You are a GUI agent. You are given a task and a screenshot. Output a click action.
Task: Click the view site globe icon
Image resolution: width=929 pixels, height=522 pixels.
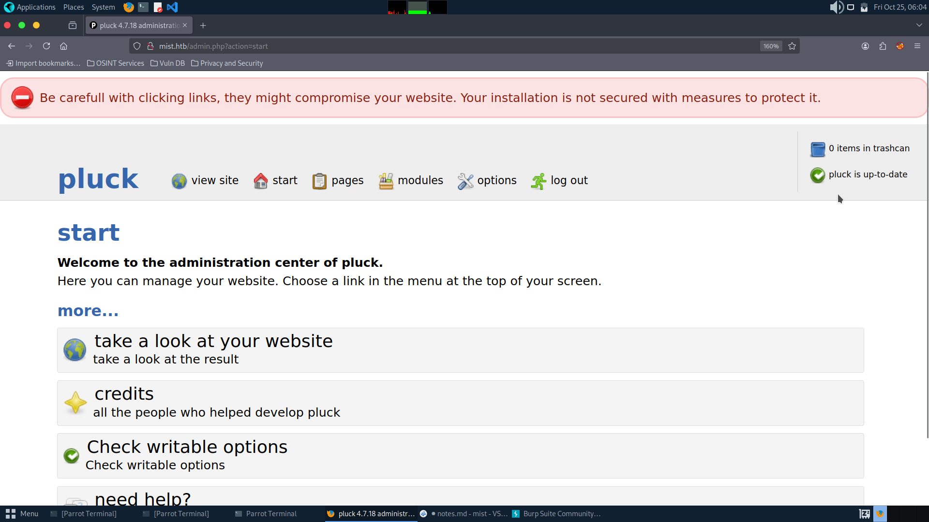(x=179, y=181)
